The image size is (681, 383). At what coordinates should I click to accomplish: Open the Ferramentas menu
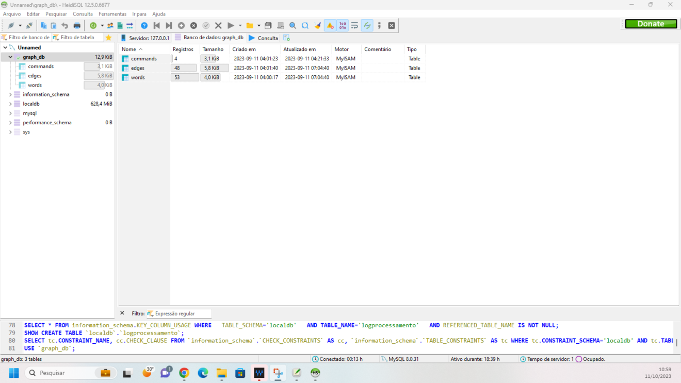point(112,14)
